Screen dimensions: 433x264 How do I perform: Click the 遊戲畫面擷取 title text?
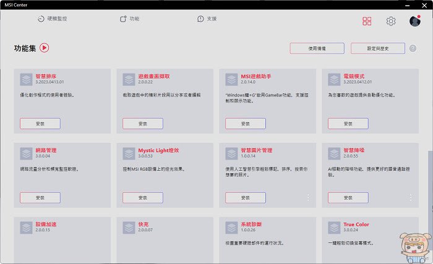154,76
